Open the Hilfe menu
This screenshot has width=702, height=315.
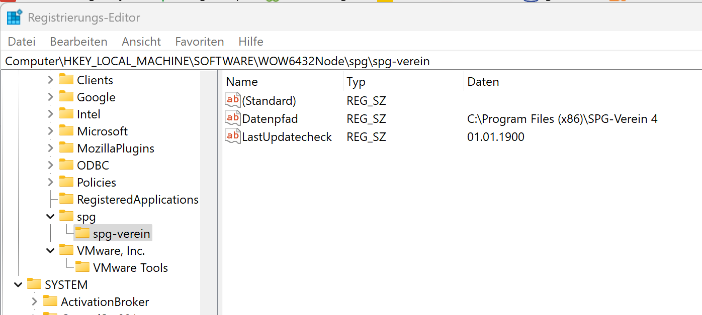tap(251, 42)
